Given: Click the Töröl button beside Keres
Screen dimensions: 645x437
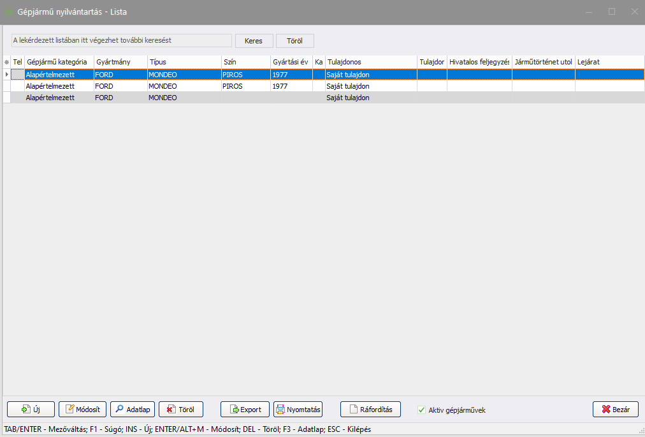Looking at the screenshot, I should pyautogui.click(x=294, y=40).
